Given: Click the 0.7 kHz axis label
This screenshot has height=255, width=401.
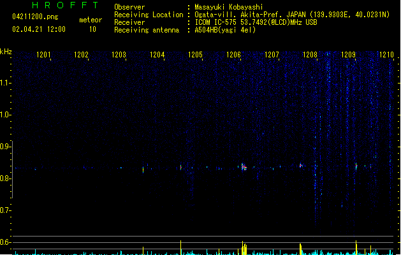Looking at the screenshot, I should (5, 210).
